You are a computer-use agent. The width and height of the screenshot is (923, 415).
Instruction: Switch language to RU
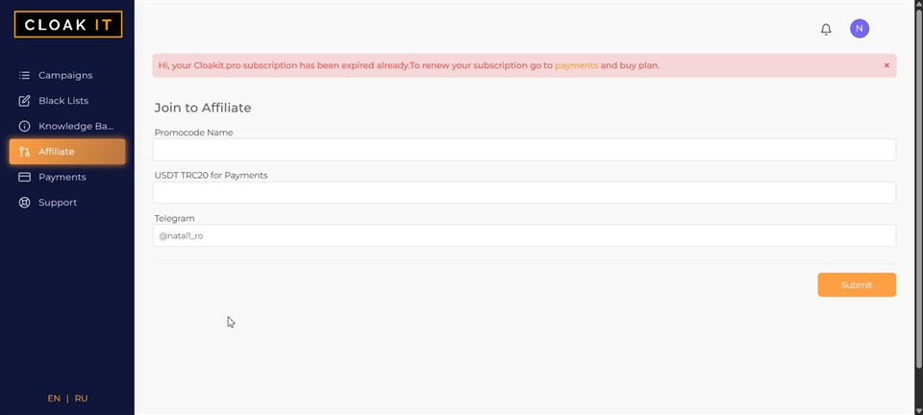(81, 398)
